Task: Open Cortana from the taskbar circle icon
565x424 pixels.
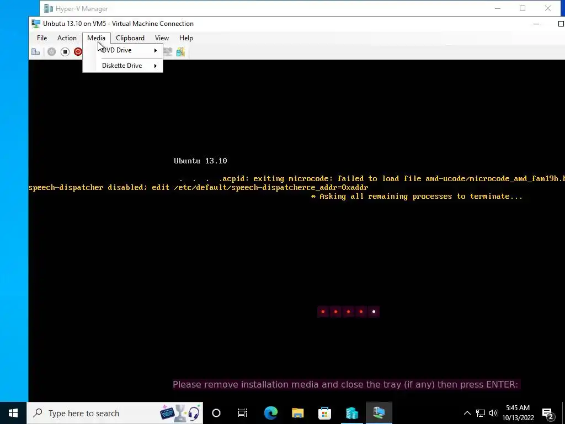Action: 216,413
